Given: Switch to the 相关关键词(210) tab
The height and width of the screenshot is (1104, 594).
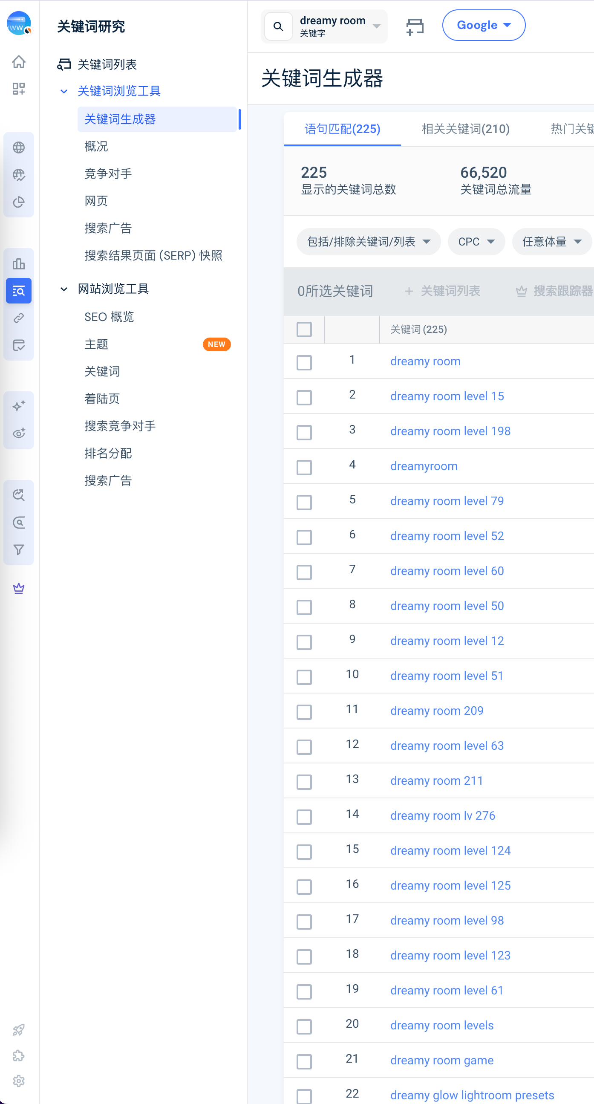Looking at the screenshot, I should pos(465,129).
